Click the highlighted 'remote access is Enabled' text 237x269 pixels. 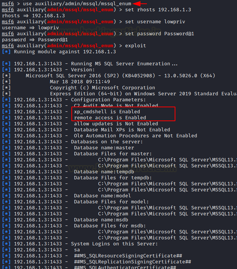(110, 118)
